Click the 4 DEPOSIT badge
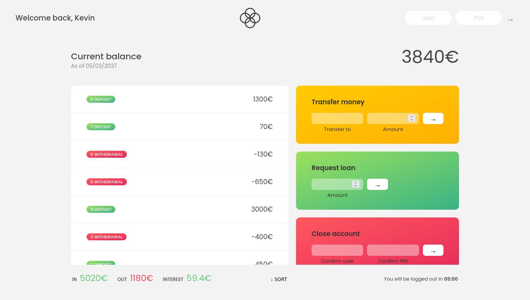 coord(101,209)
